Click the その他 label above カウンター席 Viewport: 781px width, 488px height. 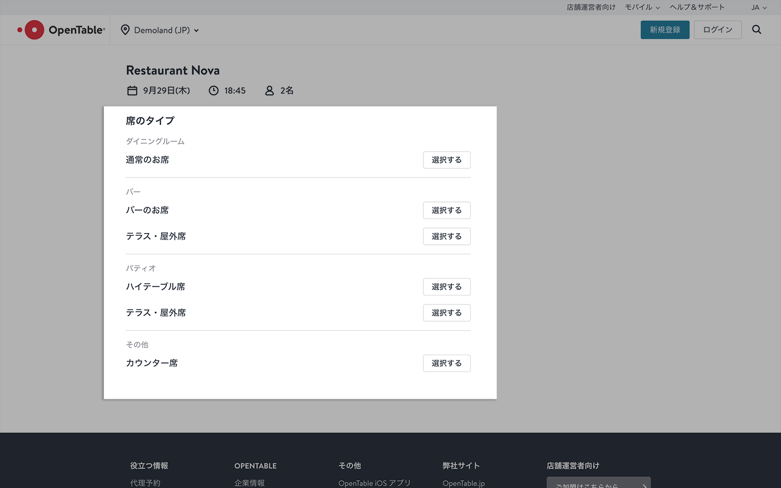pos(137,345)
